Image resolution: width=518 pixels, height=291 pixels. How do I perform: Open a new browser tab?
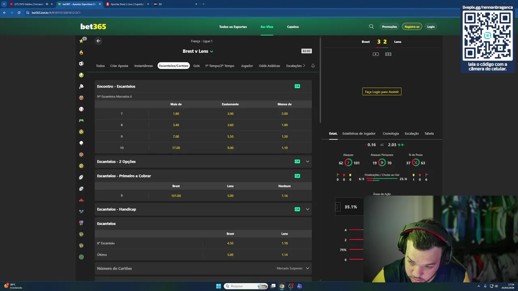[x=203, y=4]
